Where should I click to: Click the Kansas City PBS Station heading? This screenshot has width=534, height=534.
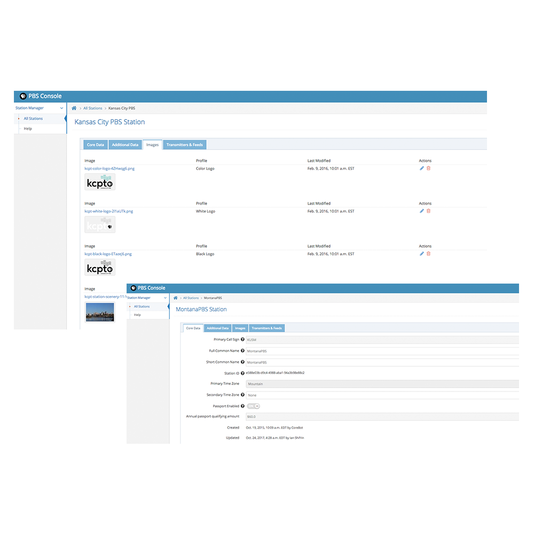point(109,122)
